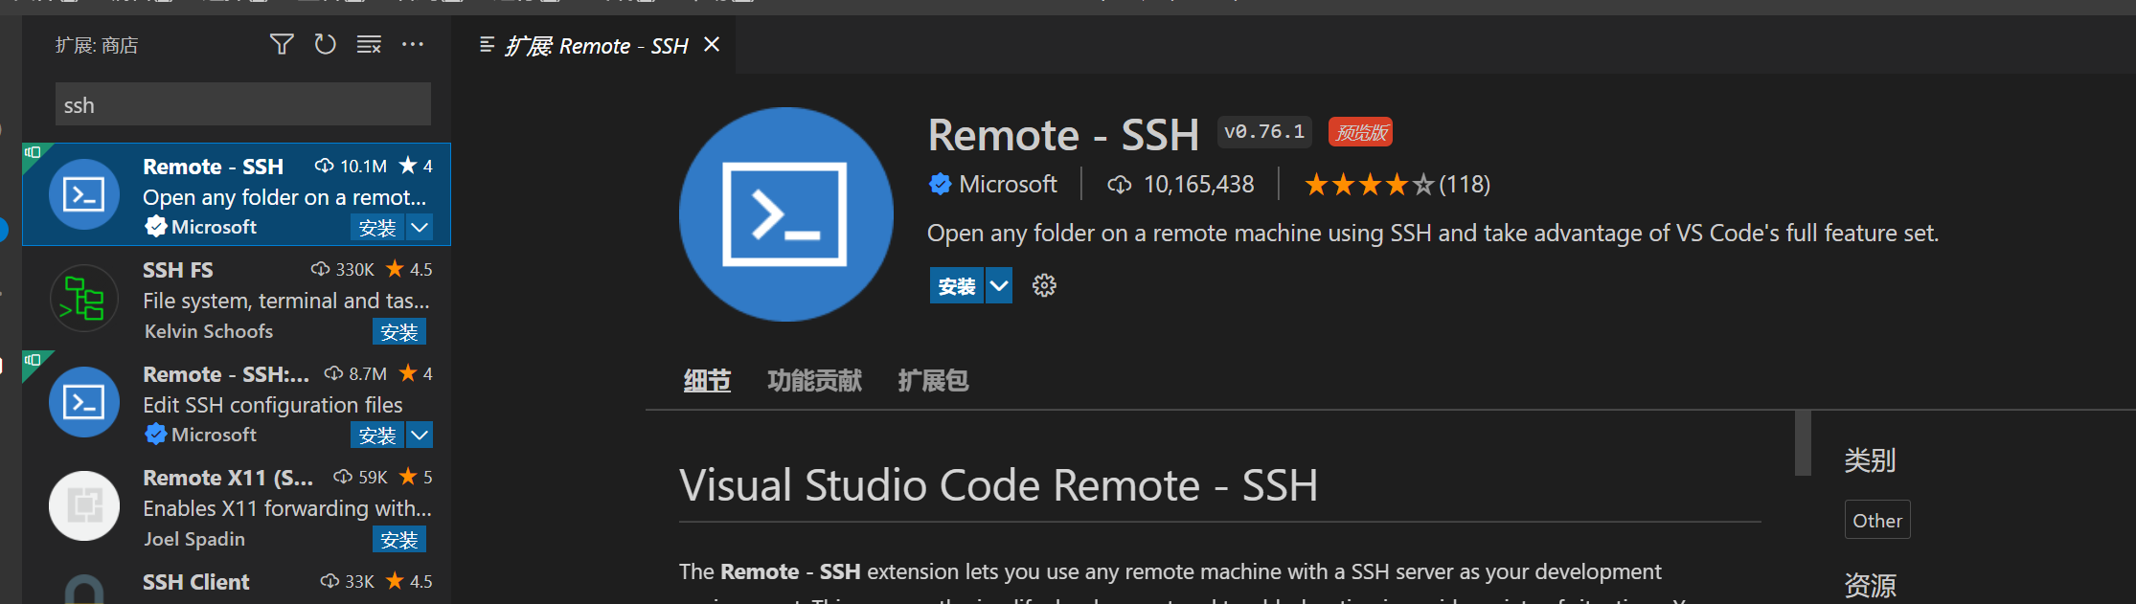The height and width of the screenshot is (604, 2136).
Task: Click the details page vertical scrollbar
Action: point(1803,443)
